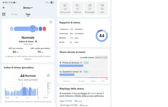
Task: Tap the dark blue medium-stress segment
Action: click(40, 29)
